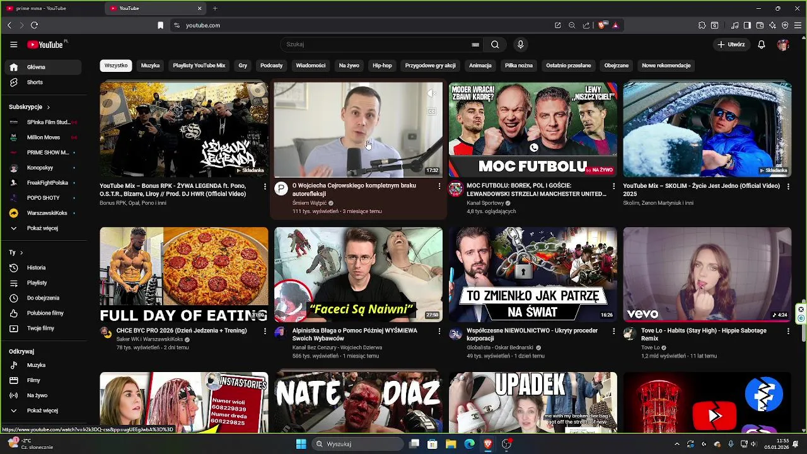The height and width of the screenshot is (454, 807).
Task: Open Brave browser in taskbar
Action: (487, 444)
